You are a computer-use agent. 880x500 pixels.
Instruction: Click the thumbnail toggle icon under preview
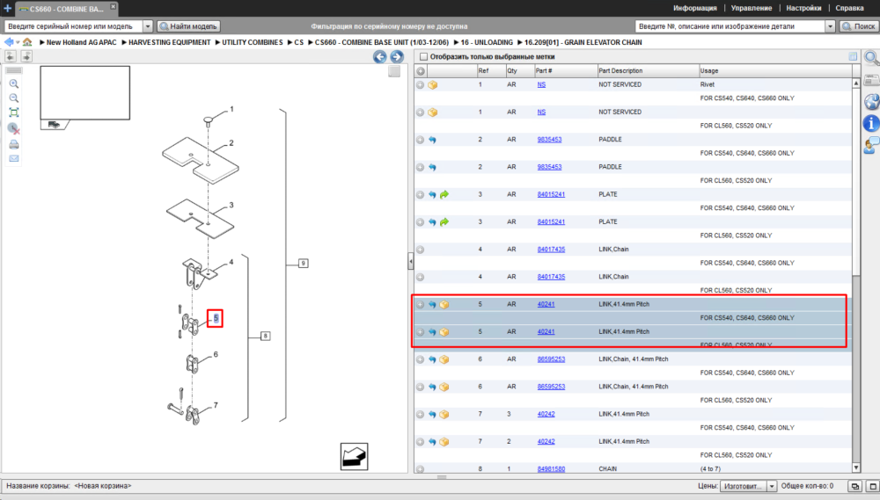(55, 125)
